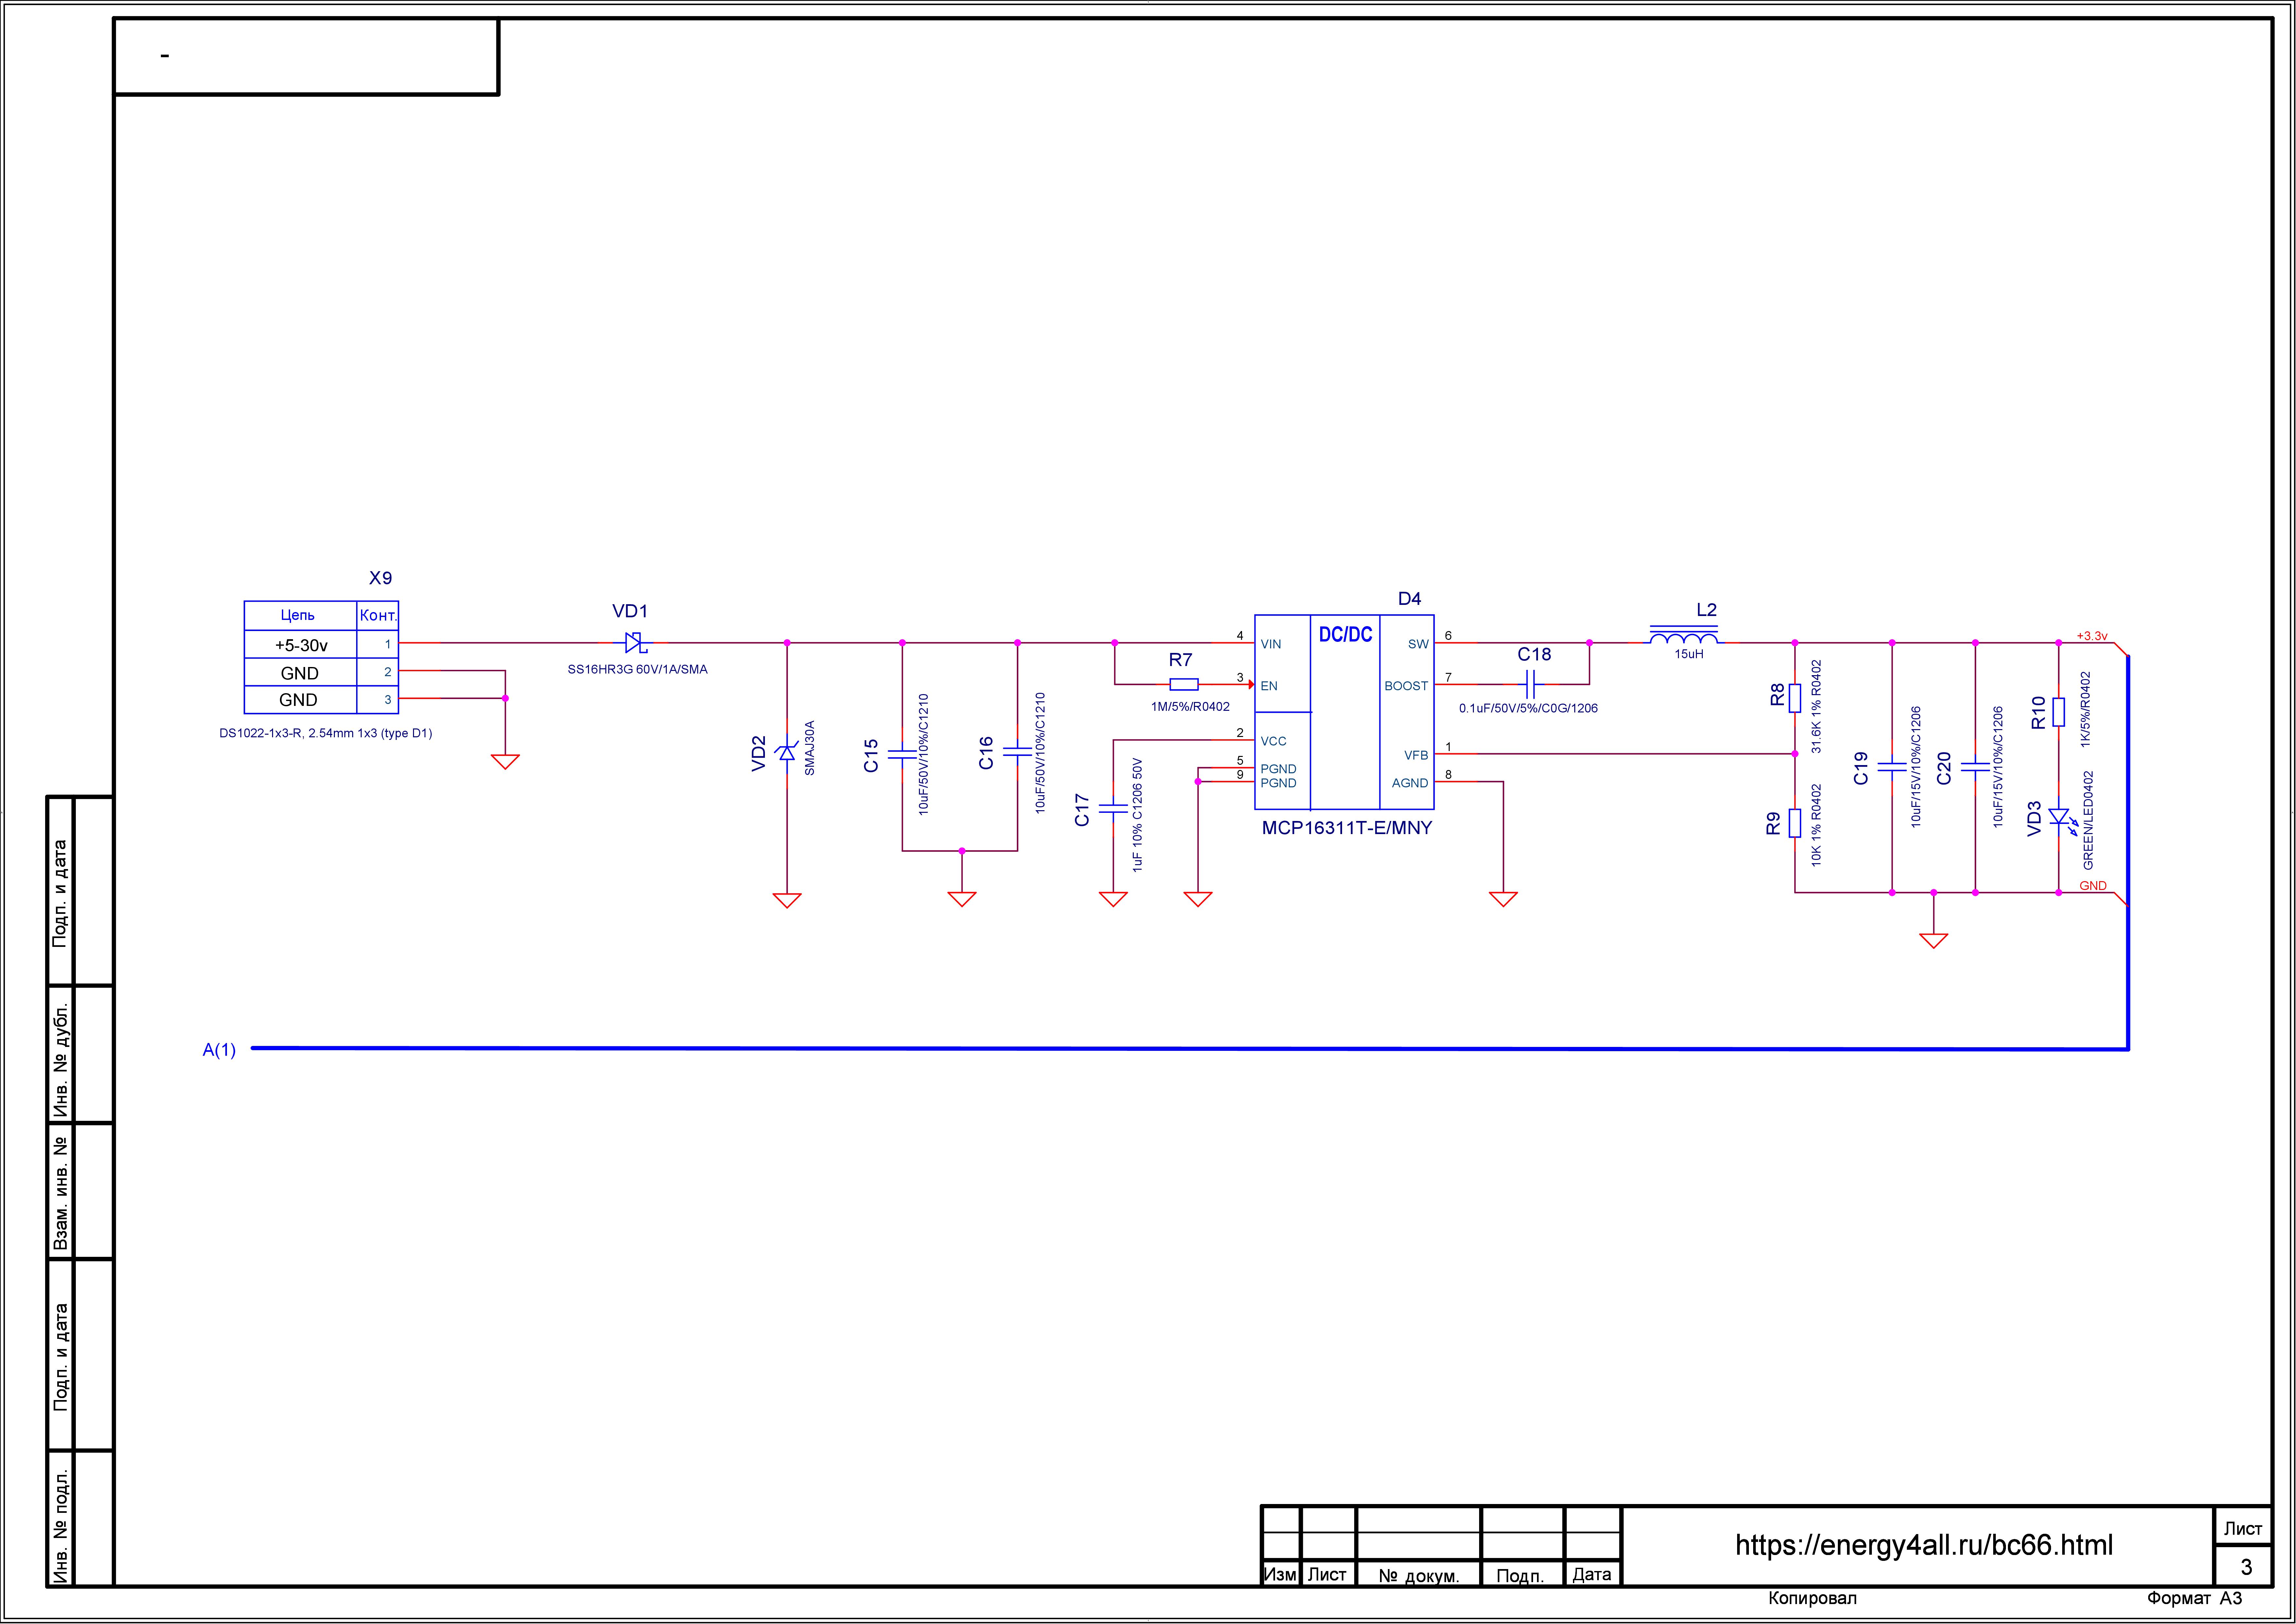Click ground symbol below C19 and C20
Viewport: 2296px width, 1624px height.
click(1934, 941)
